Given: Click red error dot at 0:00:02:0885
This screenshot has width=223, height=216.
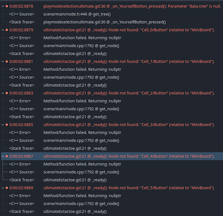Looking at the screenshot, I should 6,125.
